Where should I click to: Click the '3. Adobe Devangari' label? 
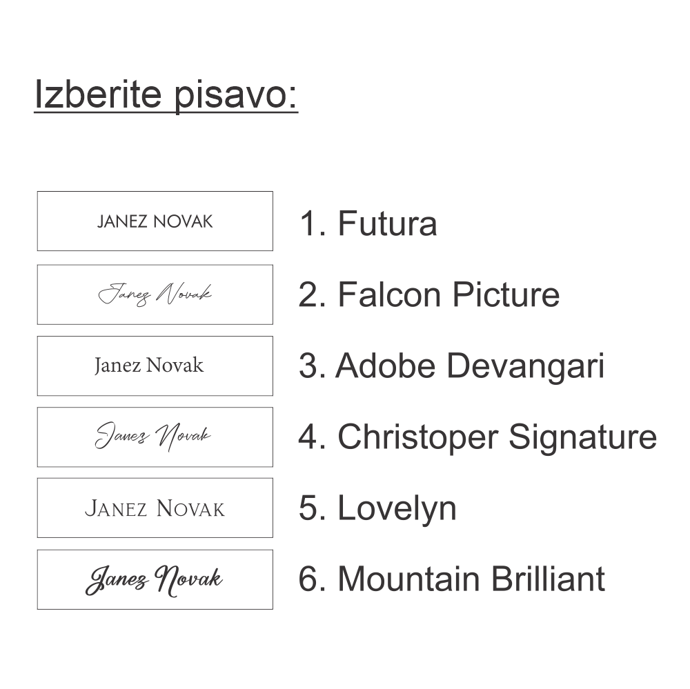(451, 366)
